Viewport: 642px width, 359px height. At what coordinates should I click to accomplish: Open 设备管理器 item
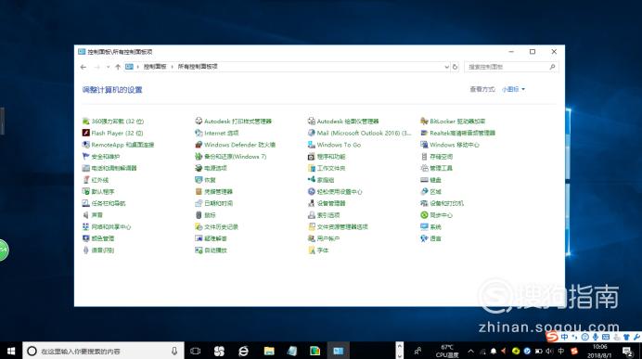327,203
